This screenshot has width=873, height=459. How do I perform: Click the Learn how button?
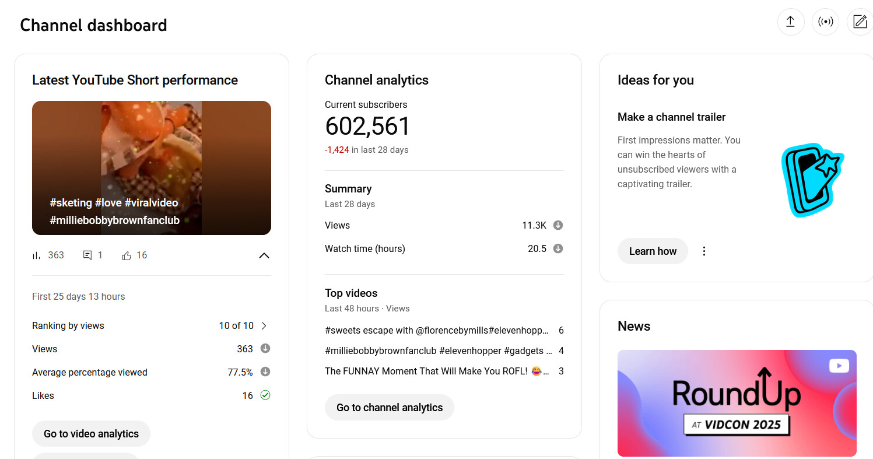point(653,251)
